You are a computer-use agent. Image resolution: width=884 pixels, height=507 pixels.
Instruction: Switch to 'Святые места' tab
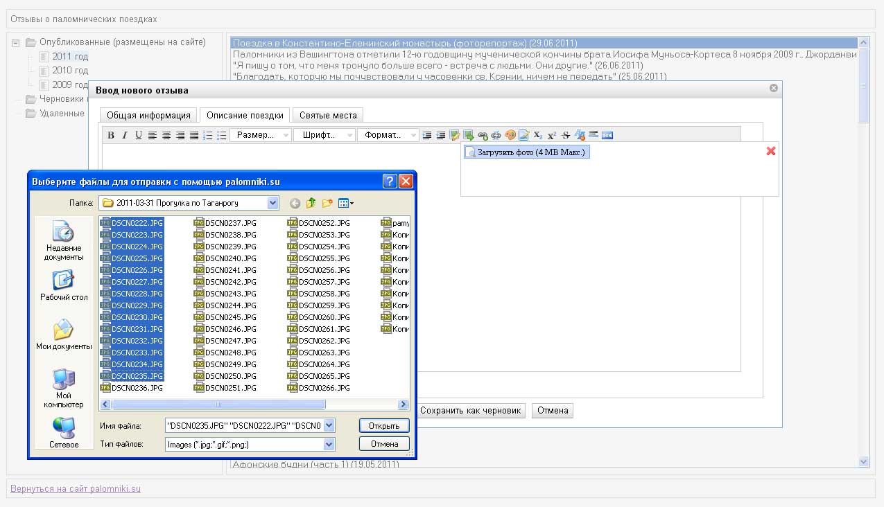pyautogui.click(x=328, y=116)
